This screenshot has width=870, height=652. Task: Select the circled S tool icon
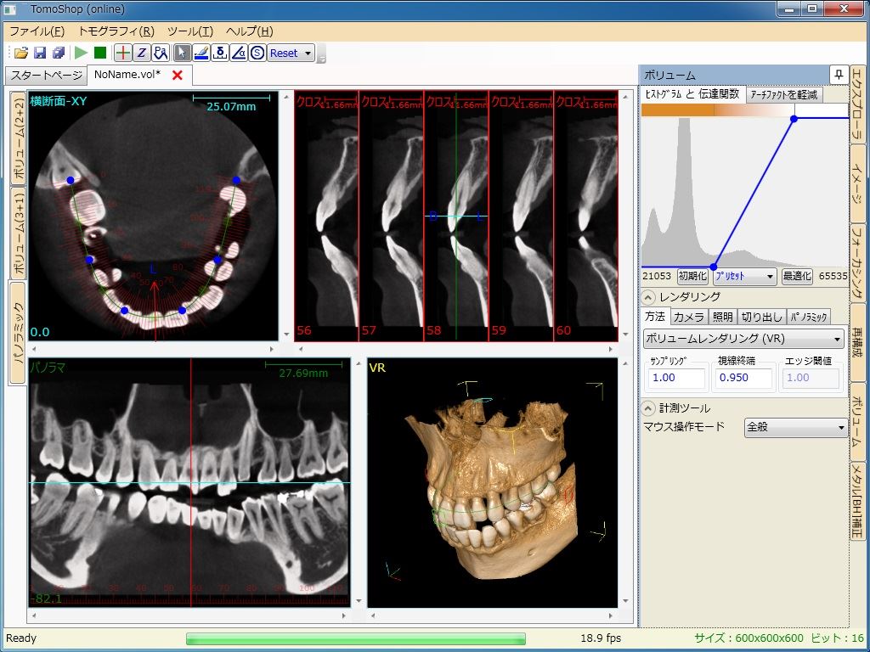coord(257,53)
